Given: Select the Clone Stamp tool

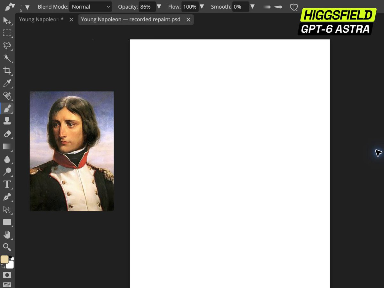Looking at the screenshot, I should 7,121.
